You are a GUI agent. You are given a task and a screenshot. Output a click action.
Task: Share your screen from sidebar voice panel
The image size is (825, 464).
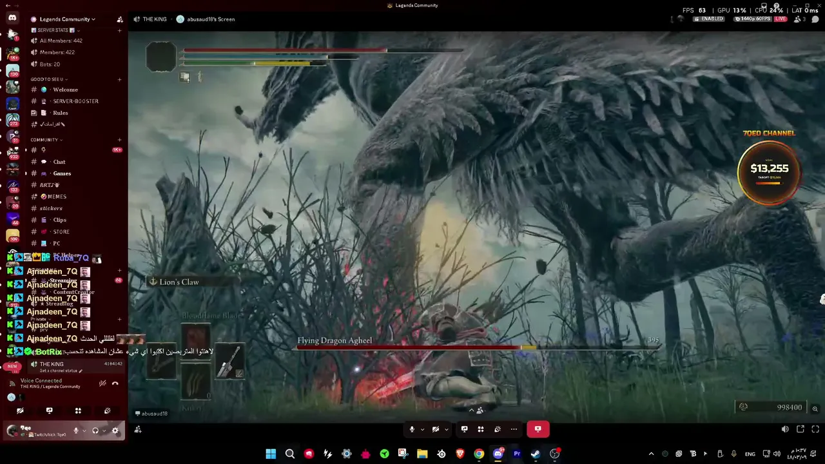point(49,411)
